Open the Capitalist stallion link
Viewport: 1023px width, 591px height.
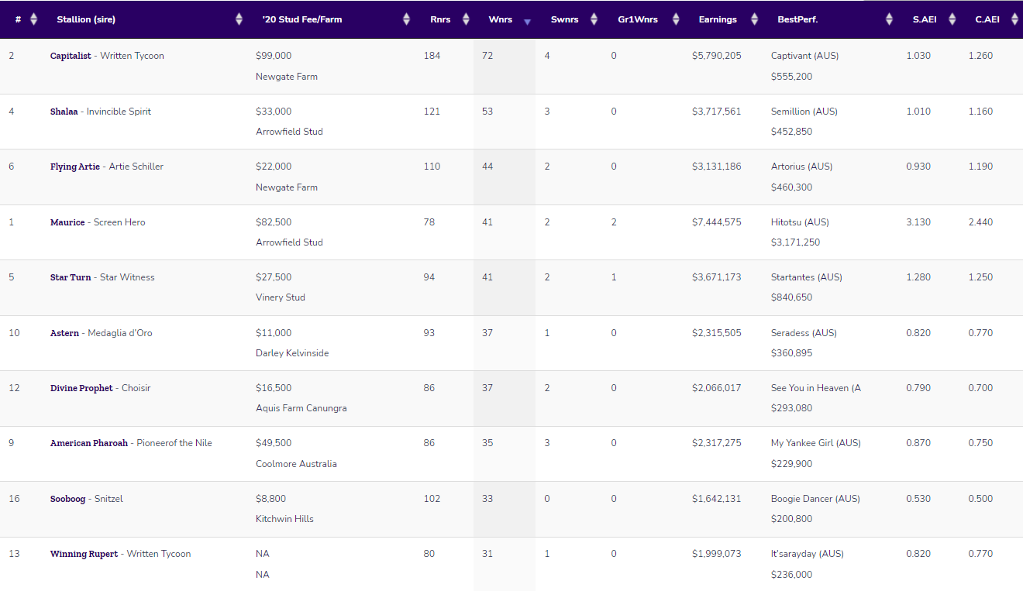tap(71, 56)
